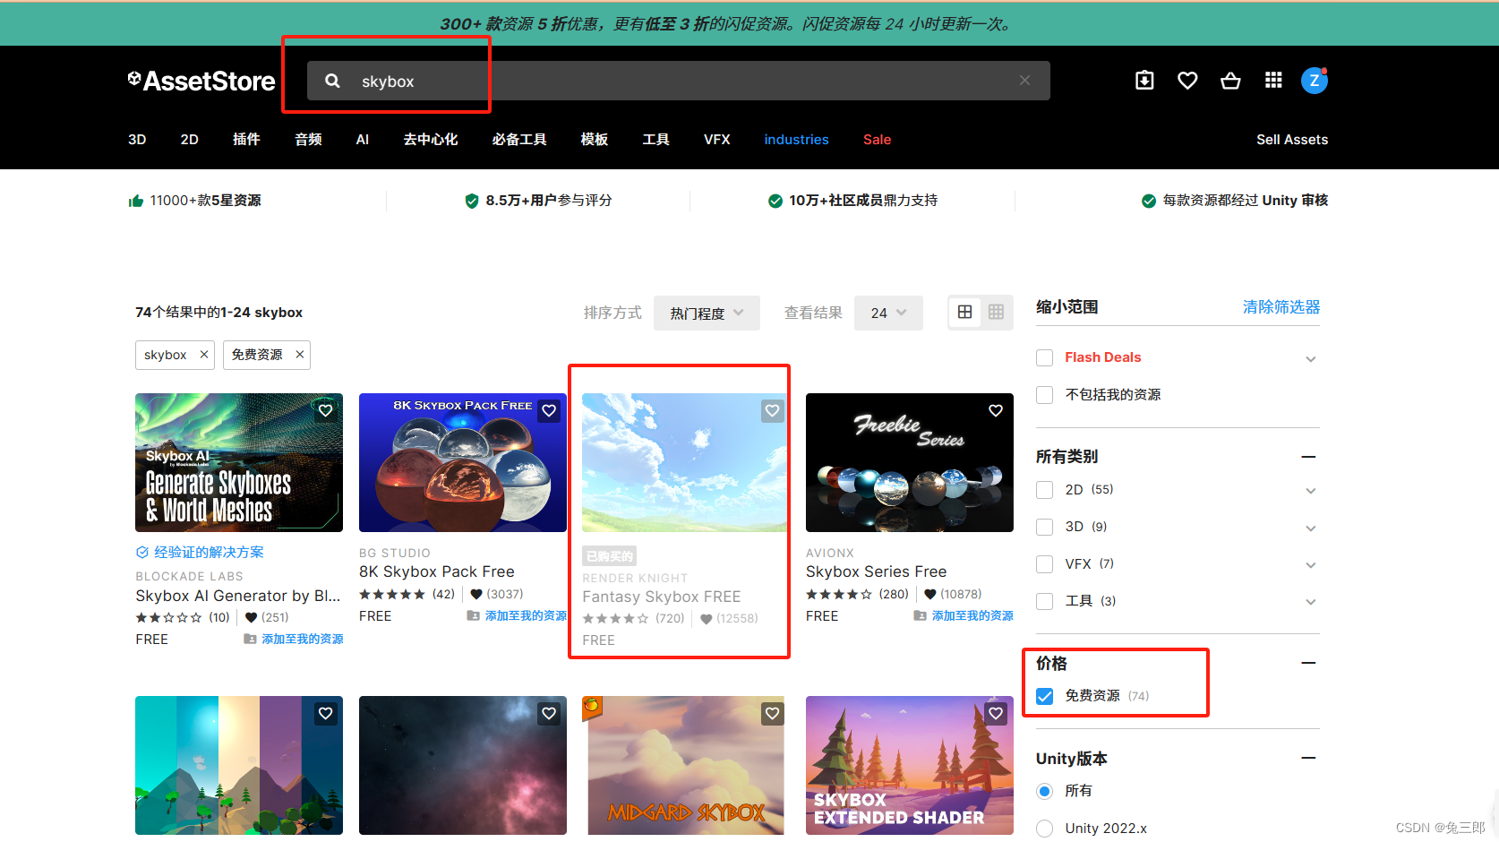1499x842 pixels.
Task: Select the Unity 2022.x radio button
Action: (x=1044, y=829)
